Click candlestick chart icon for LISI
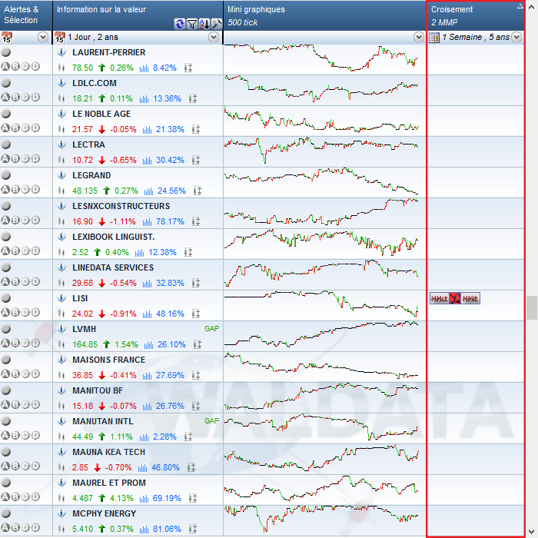 point(61,314)
